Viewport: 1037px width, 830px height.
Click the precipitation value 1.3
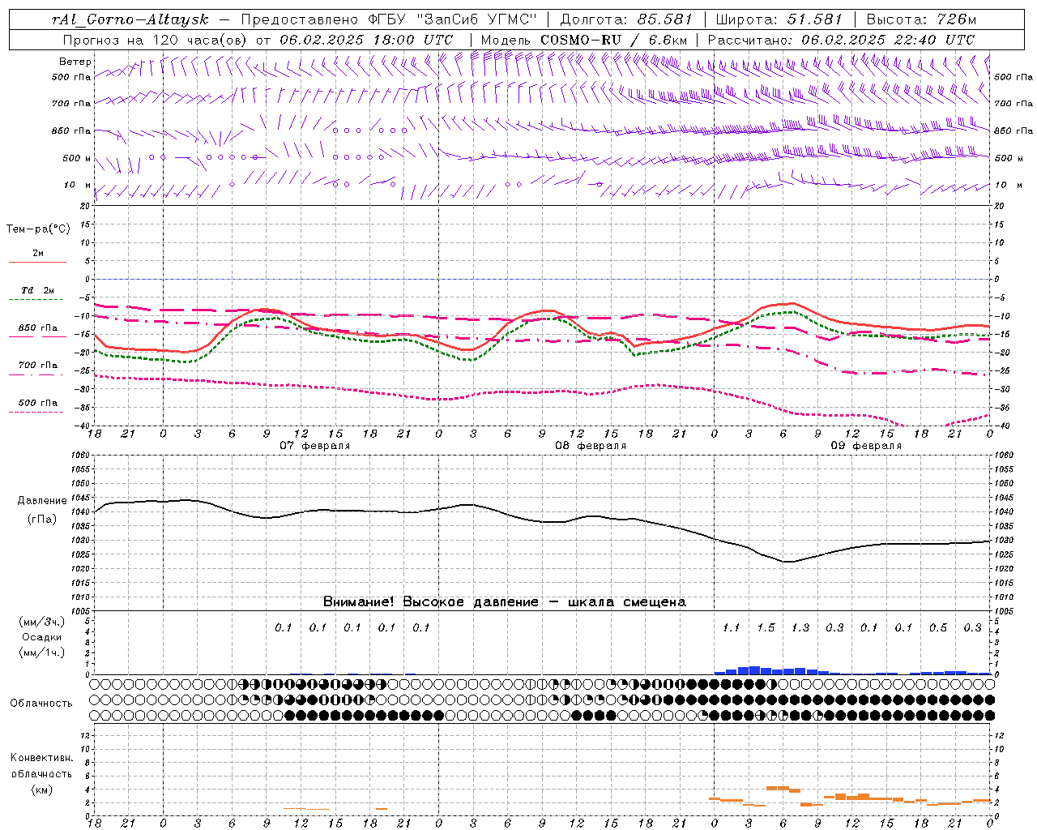[x=800, y=627]
